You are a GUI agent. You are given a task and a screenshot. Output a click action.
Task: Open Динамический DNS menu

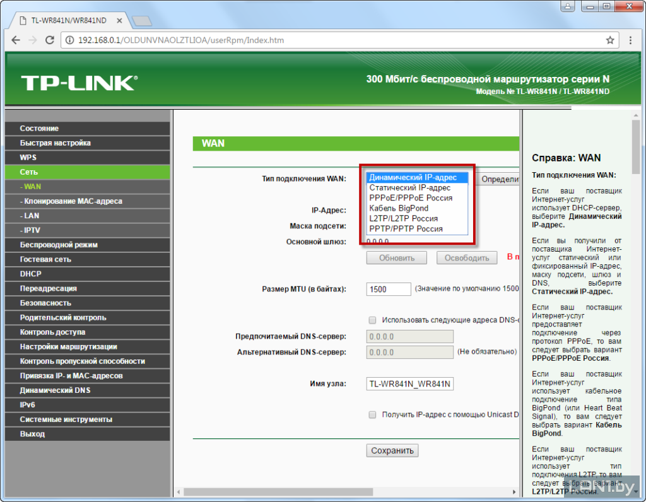87,390
